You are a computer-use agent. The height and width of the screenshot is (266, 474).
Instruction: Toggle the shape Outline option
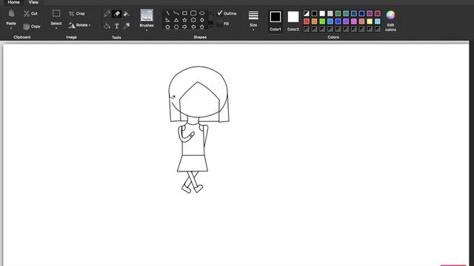227,13
